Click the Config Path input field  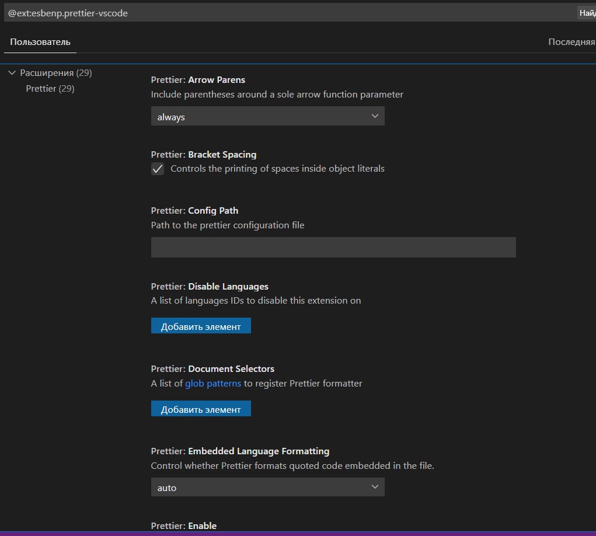[x=333, y=247]
